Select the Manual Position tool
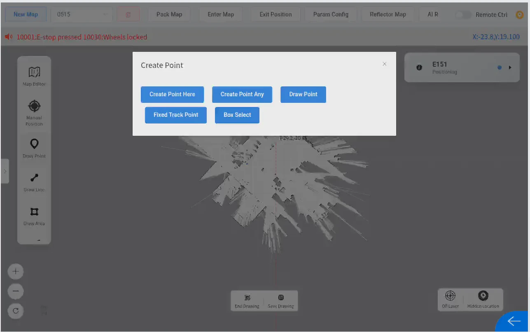Viewport: 530px width, 332px height. tap(34, 112)
